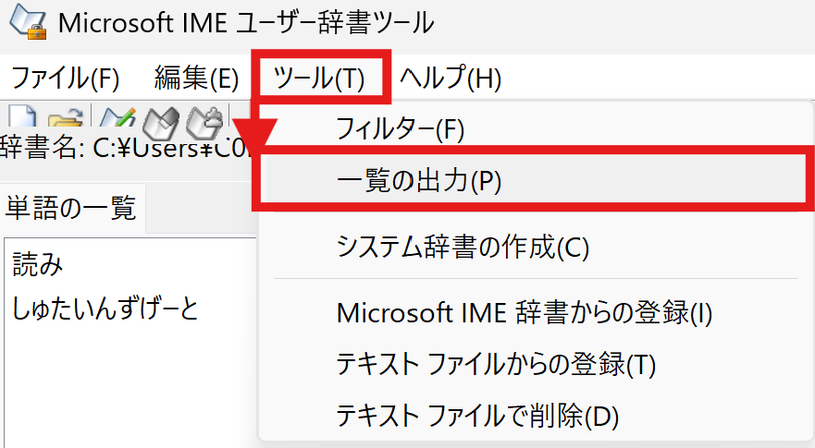
Task: Select テキスト ファイルで削除(D)
Action: click(x=477, y=415)
